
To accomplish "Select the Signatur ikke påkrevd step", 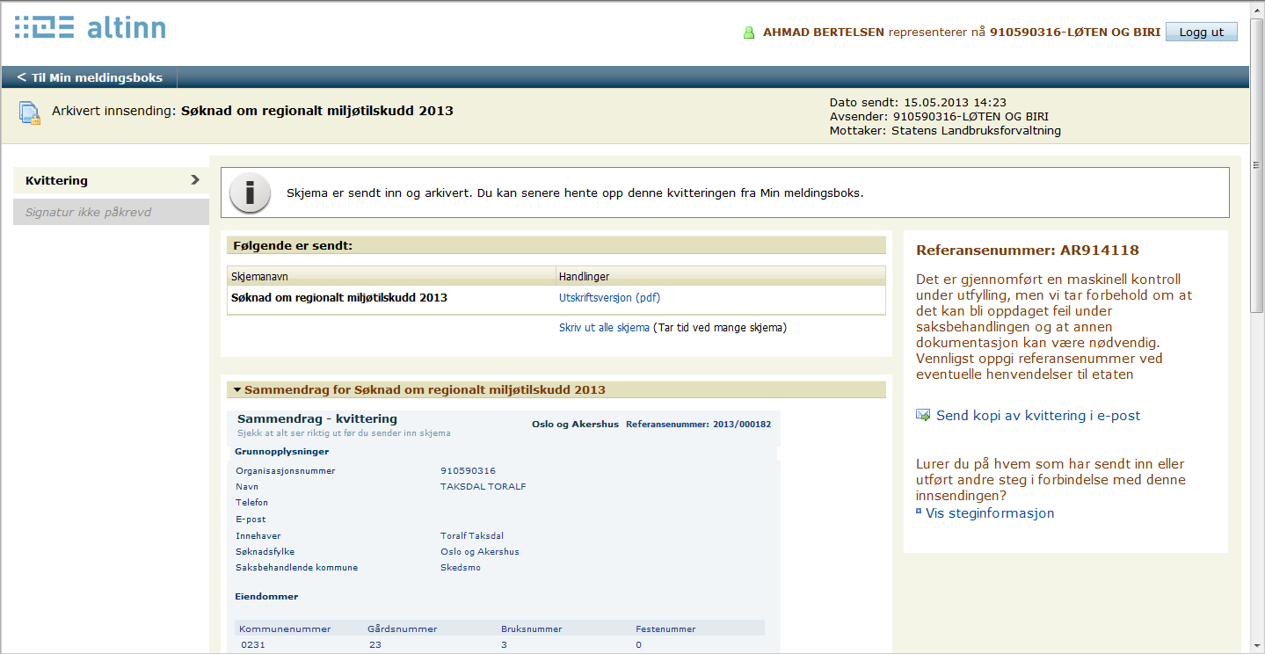I will pos(111,212).
